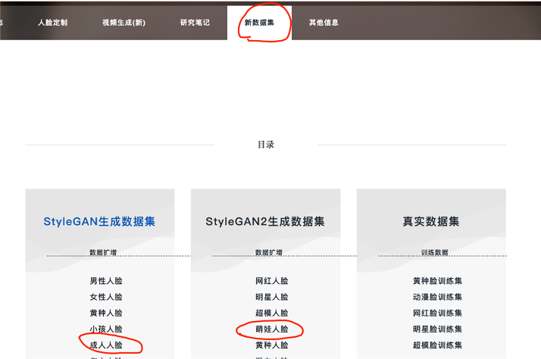This screenshot has width=541, height=359.
Task: Open 超模脸训练集 link
Action: coord(437,345)
